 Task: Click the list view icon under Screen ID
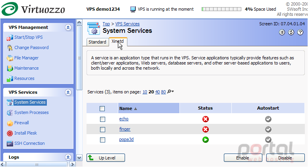[x=282, y=32]
